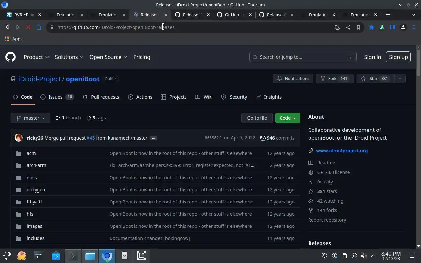Switch to the Projects tab
The height and width of the screenshot is (263, 421).
(x=174, y=97)
